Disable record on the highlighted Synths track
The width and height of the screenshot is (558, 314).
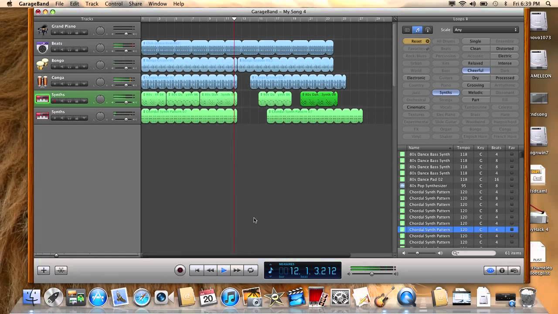tap(55, 101)
